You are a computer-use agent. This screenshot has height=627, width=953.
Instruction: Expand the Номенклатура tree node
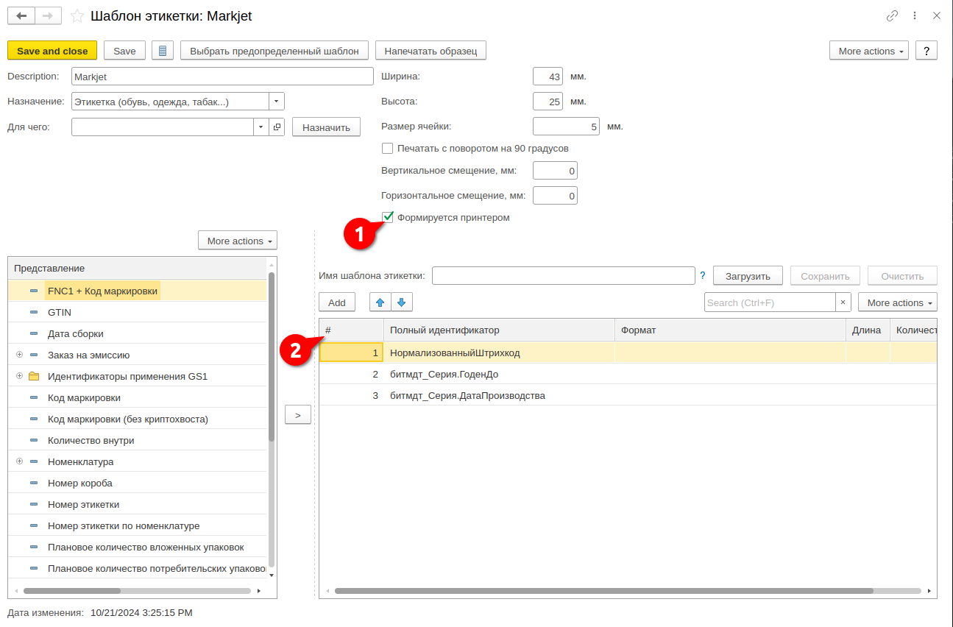pyautogui.click(x=19, y=461)
